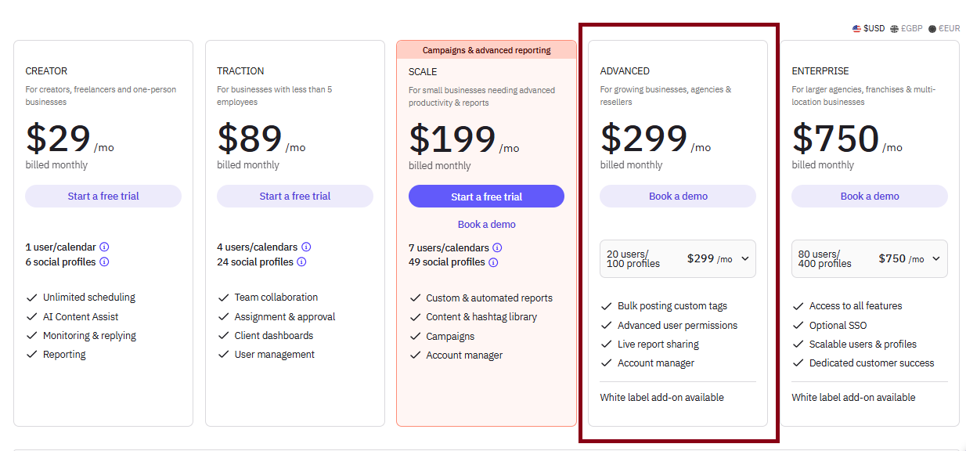Start a free trial for Scale plan
The height and width of the screenshot is (451, 966).
click(486, 197)
